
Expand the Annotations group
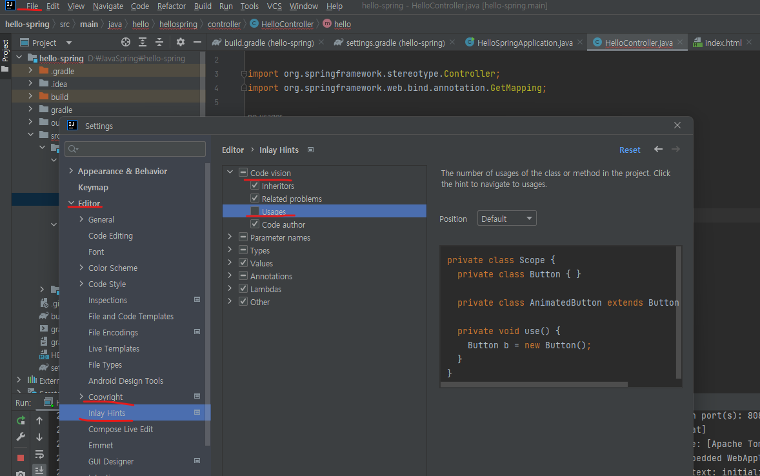[x=230, y=275]
